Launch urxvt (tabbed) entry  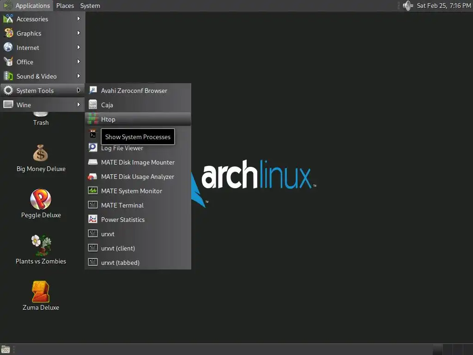coord(138,263)
